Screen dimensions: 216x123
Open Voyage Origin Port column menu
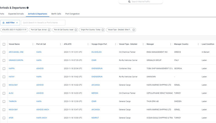115,44
